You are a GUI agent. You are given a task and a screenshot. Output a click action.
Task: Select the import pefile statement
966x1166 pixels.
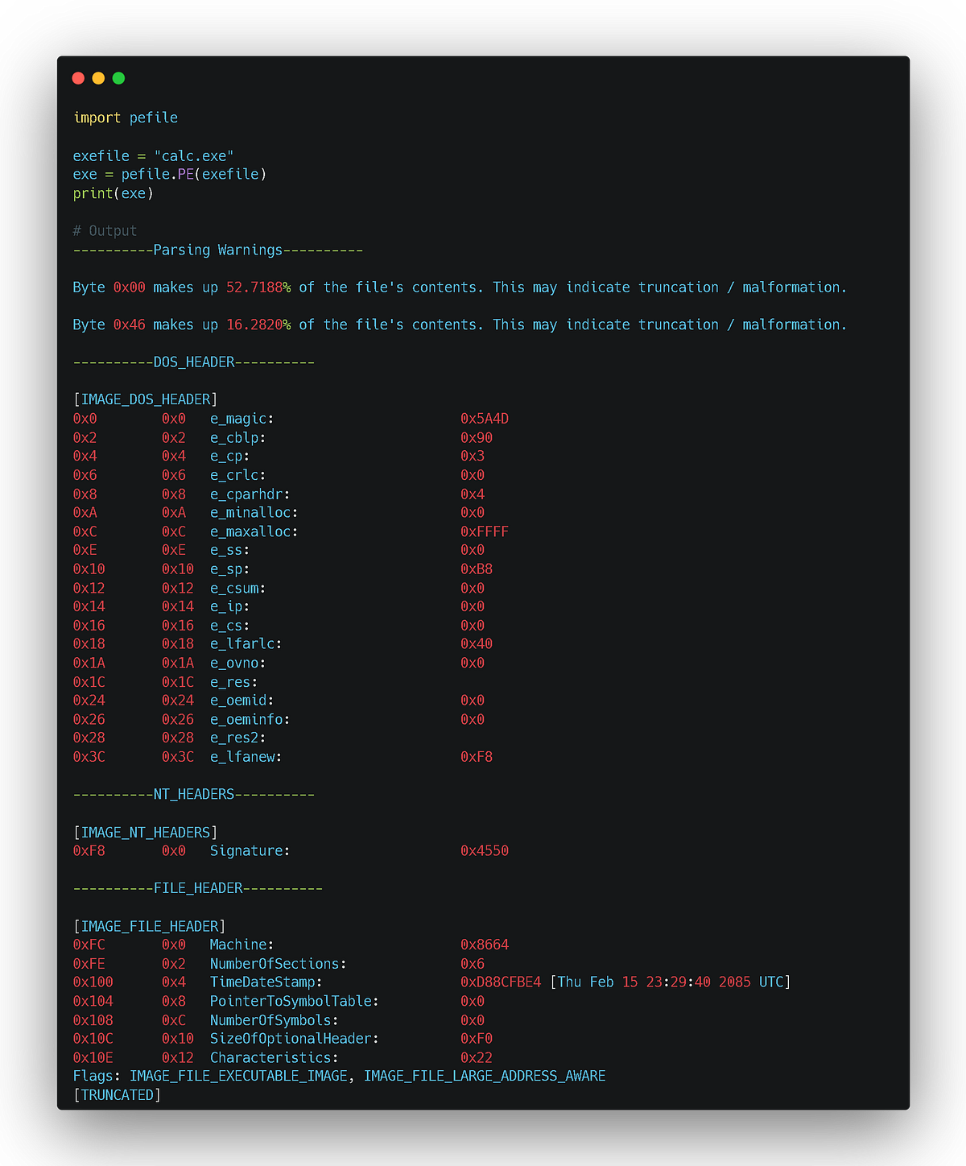[126, 118]
